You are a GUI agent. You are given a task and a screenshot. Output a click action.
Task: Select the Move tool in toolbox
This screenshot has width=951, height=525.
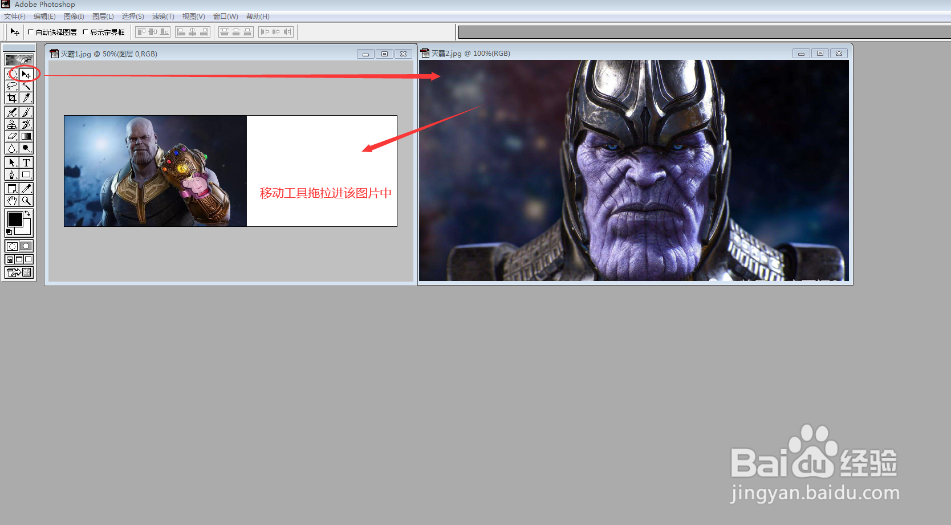26,74
